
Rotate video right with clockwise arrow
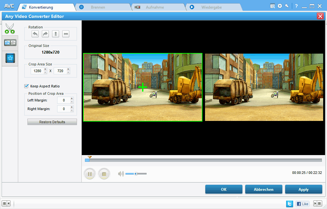tap(45, 34)
